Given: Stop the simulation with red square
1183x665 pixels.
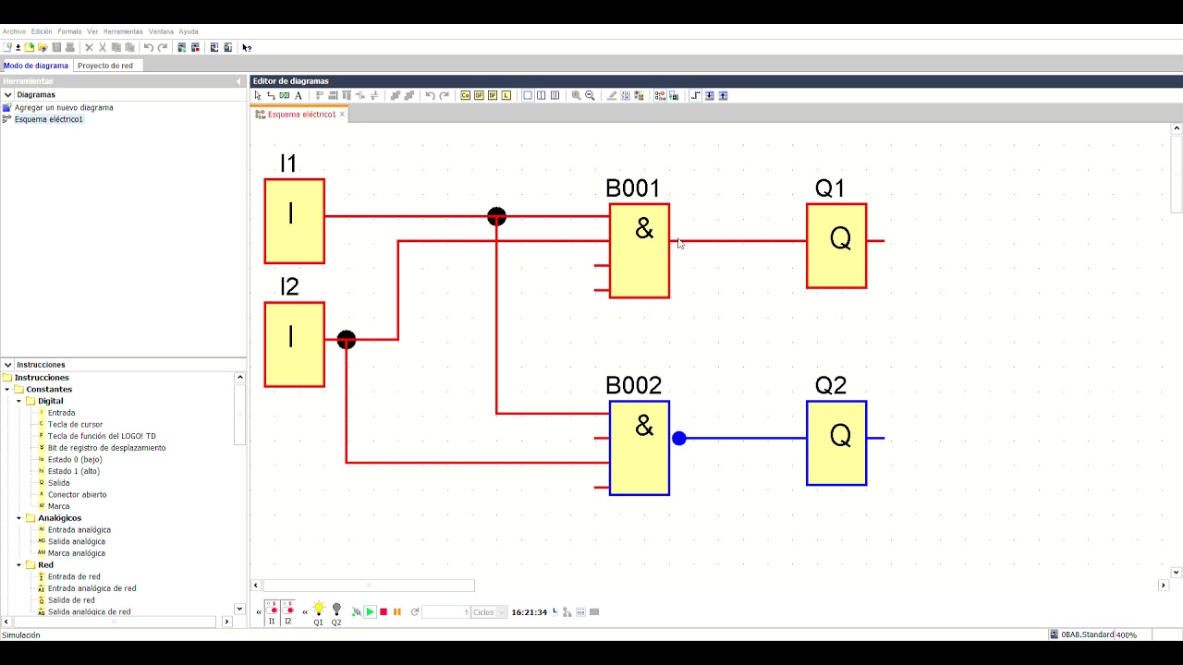Looking at the screenshot, I should coord(384,612).
